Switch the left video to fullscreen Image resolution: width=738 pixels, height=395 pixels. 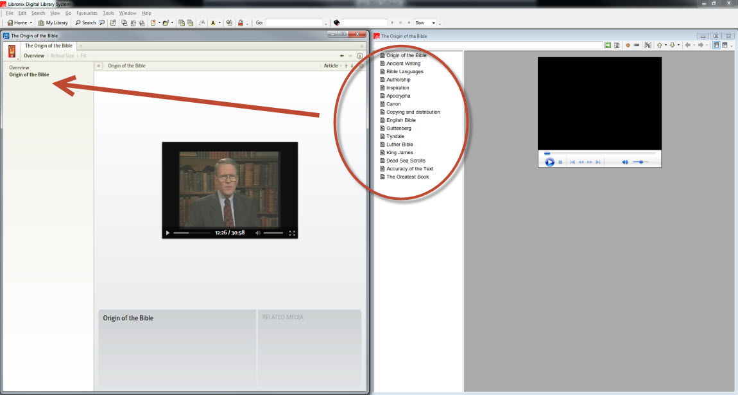[x=292, y=233]
